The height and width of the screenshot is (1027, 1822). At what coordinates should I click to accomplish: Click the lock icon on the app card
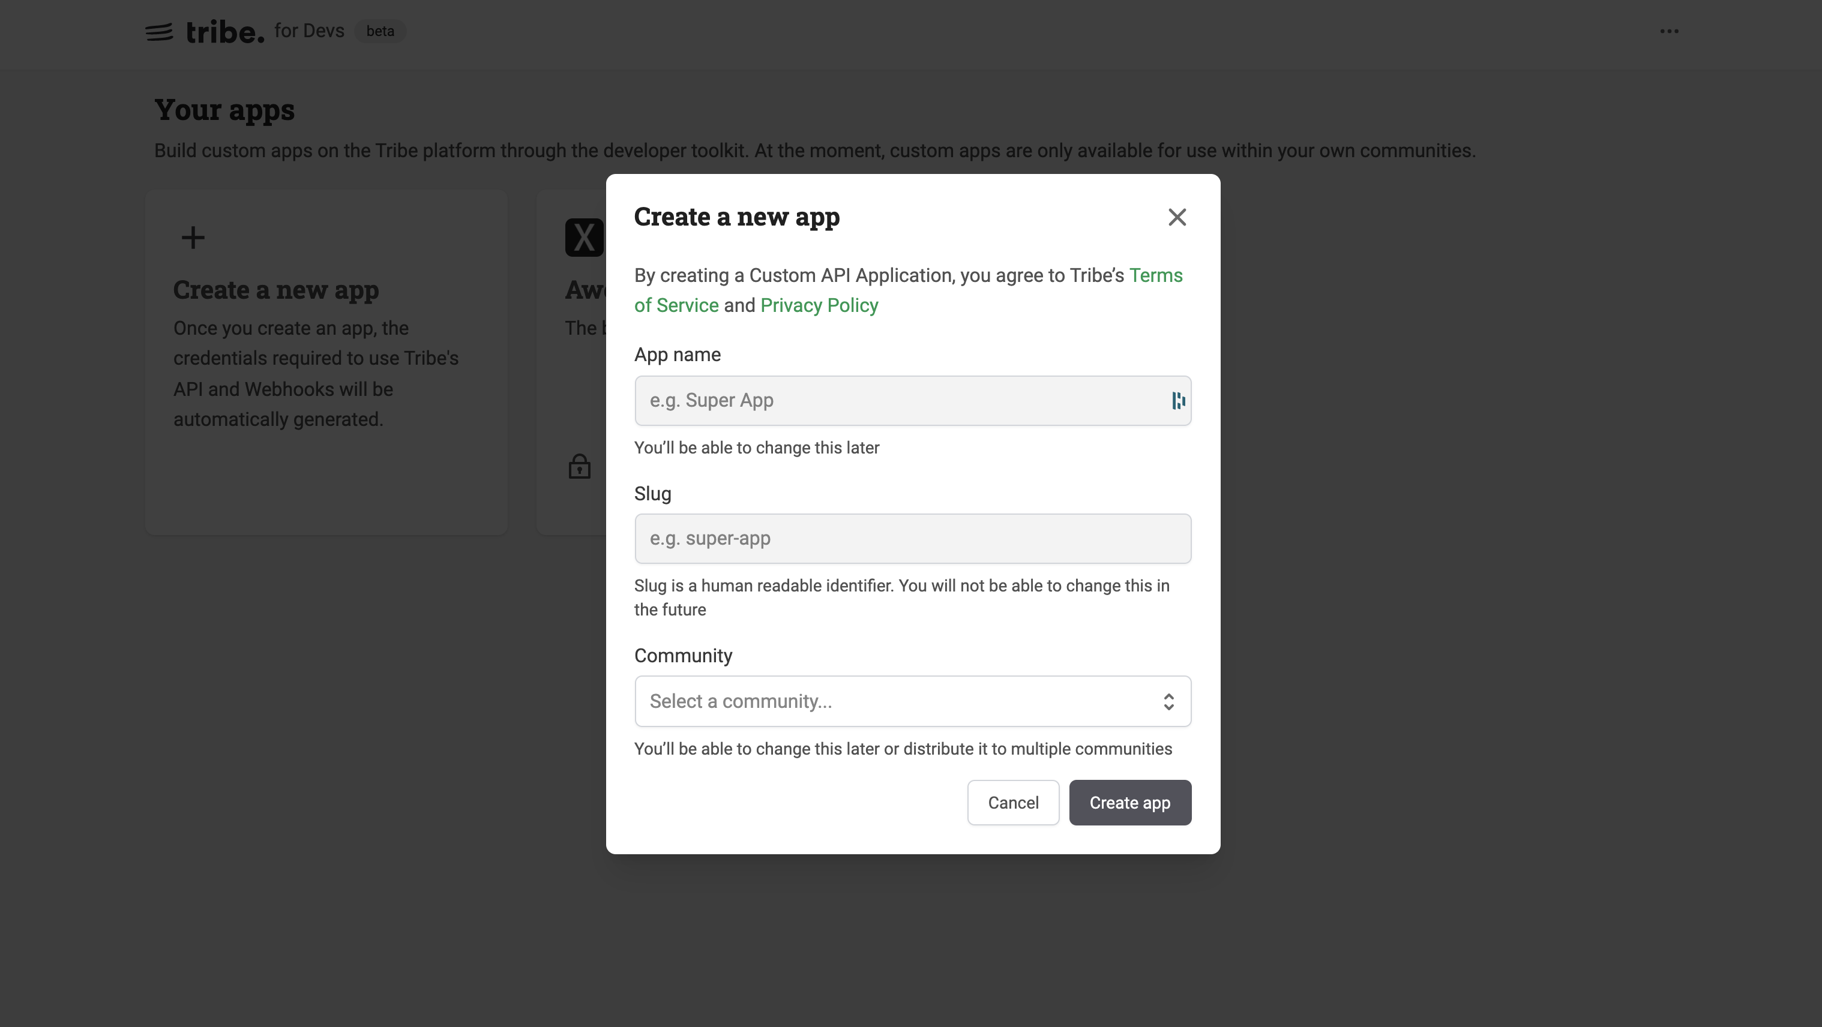click(x=579, y=467)
